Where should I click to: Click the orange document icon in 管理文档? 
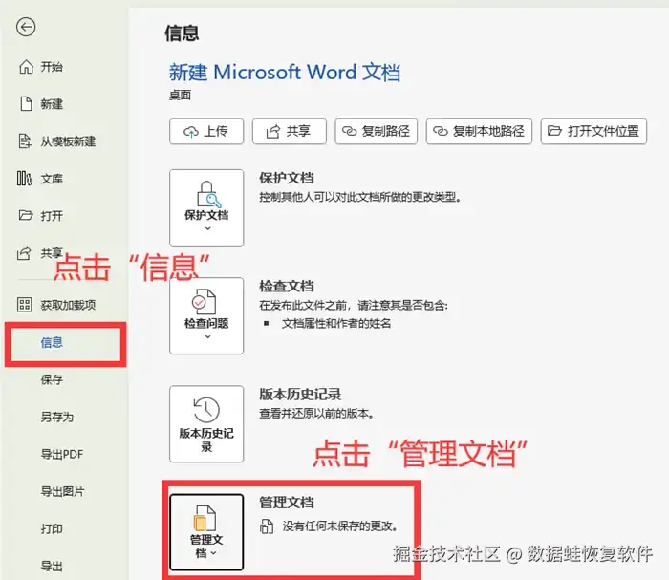[205, 519]
